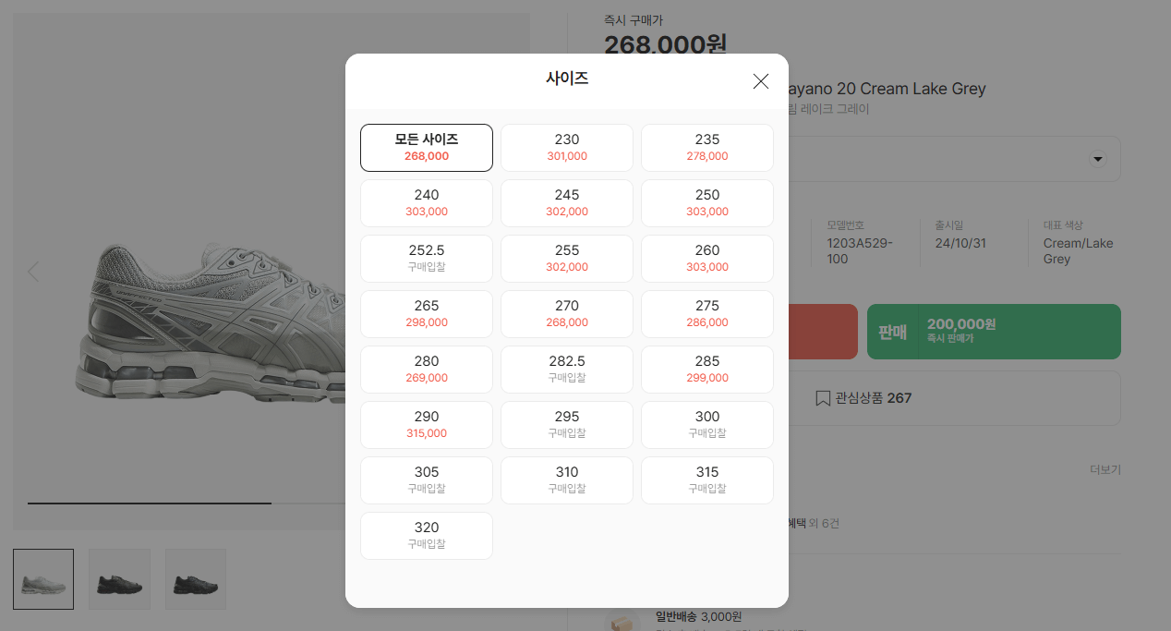Choose size 260 priced 303,000
1171x631 pixels.
[x=707, y=259]
